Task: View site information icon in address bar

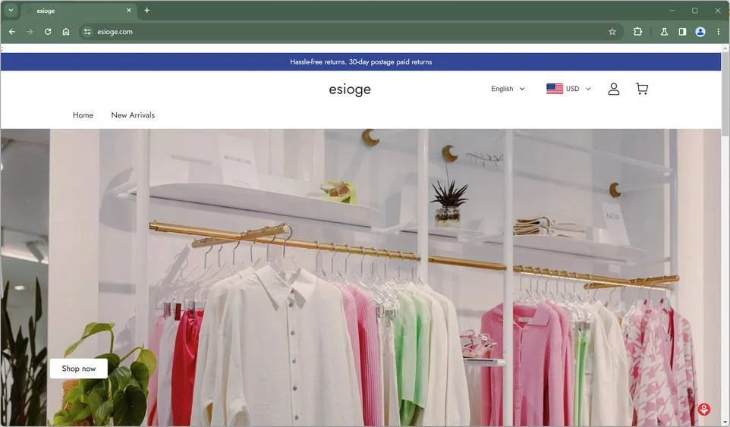Action: 87,32
